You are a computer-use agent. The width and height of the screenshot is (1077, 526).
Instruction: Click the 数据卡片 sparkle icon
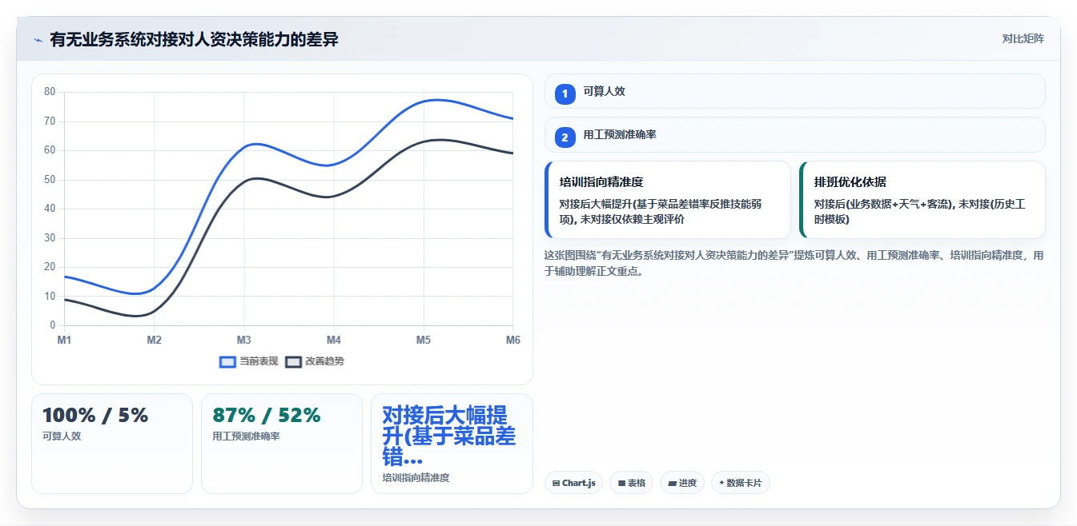coord(721,483)
